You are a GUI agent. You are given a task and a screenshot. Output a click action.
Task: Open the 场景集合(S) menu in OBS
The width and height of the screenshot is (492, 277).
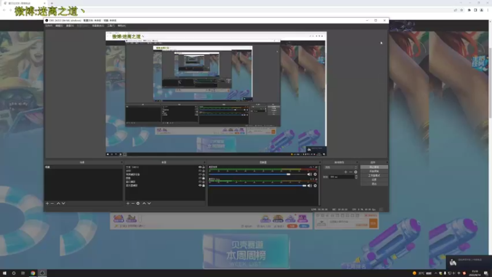tap(98, 26)
